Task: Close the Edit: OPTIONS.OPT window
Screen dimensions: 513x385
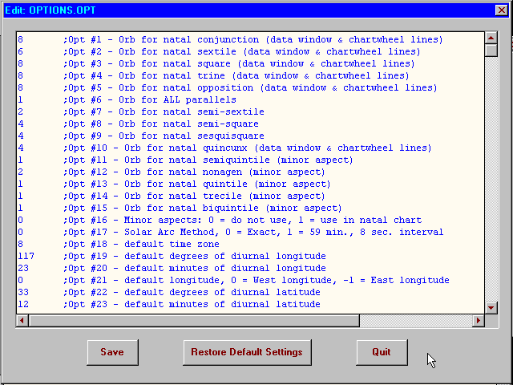Action: [501, 9]
